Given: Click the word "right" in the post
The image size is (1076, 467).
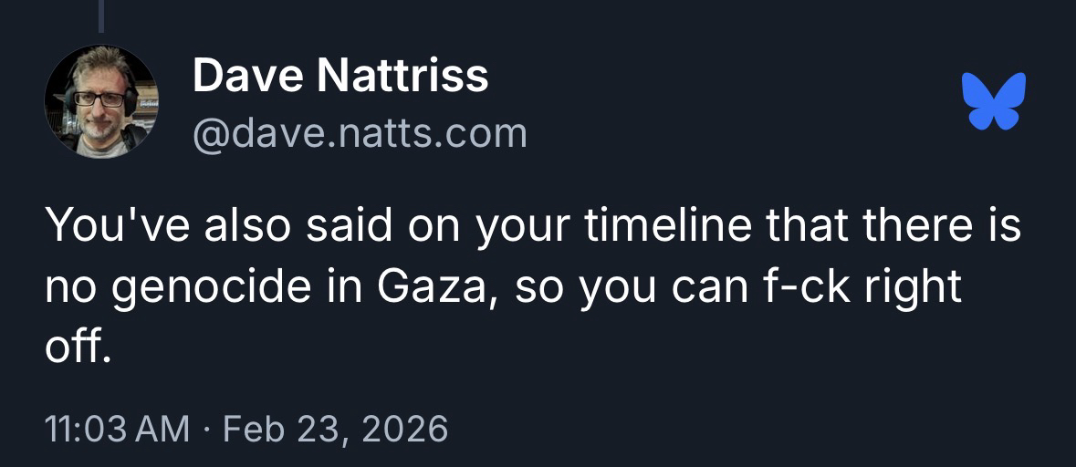Looking at the screenshot, I should (x=914, y=289).
